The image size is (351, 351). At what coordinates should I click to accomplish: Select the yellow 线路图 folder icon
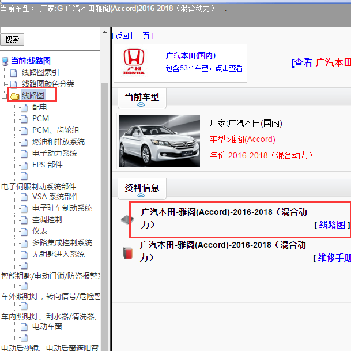[x=15, y=96]
